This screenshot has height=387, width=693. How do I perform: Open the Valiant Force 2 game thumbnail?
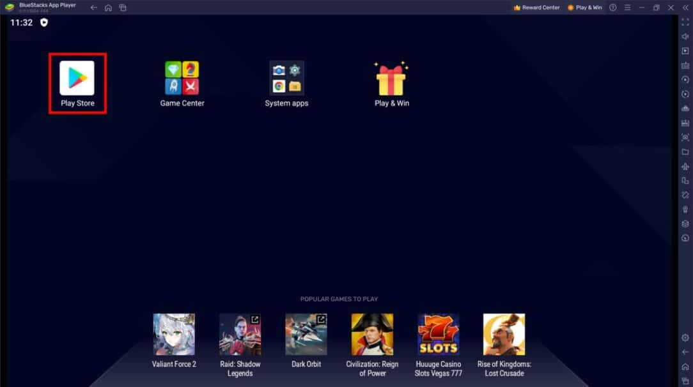[174, 333]
